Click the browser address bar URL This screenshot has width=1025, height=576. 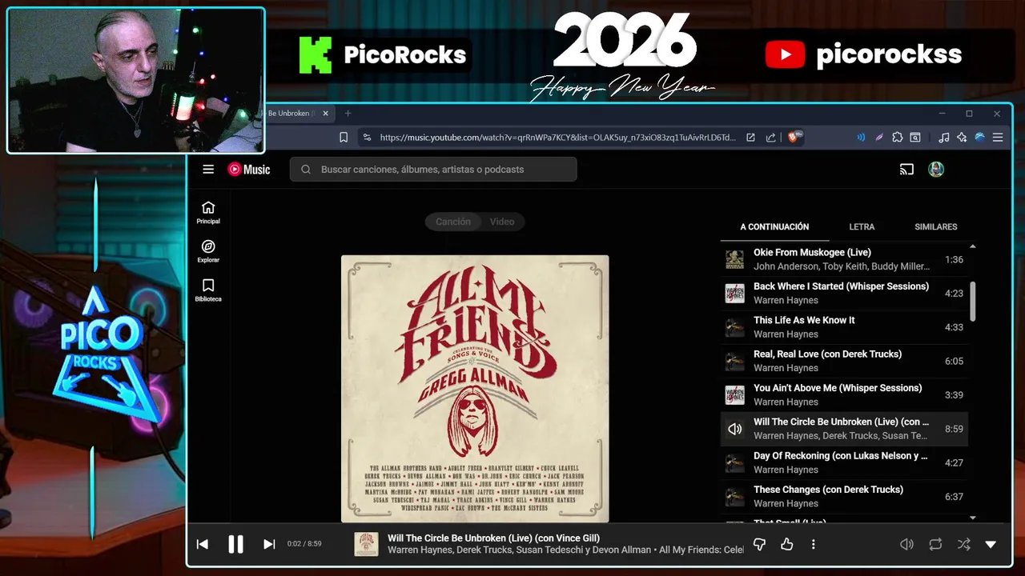tap(557, 138)
